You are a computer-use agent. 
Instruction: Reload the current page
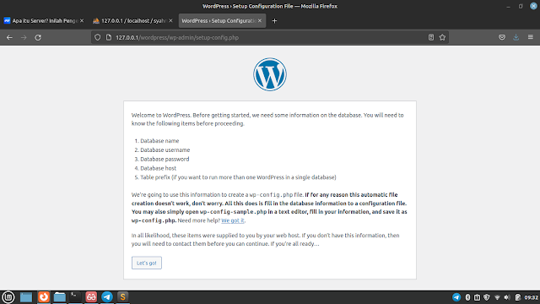(x=38, y=37)
